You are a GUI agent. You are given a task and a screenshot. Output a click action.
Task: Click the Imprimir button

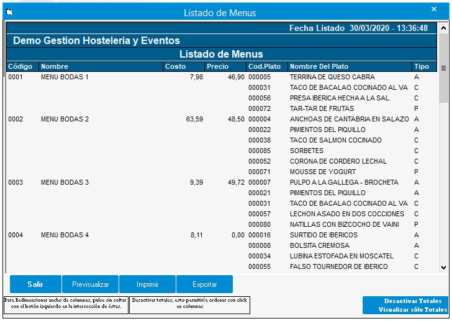click(147, 284)
